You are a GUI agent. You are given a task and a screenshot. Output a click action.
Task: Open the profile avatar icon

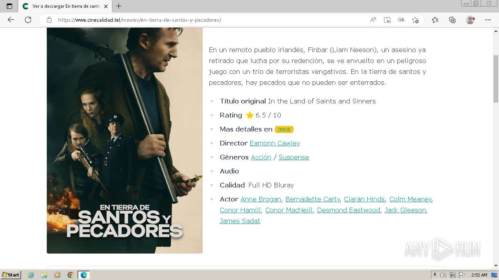coord(470,20)
